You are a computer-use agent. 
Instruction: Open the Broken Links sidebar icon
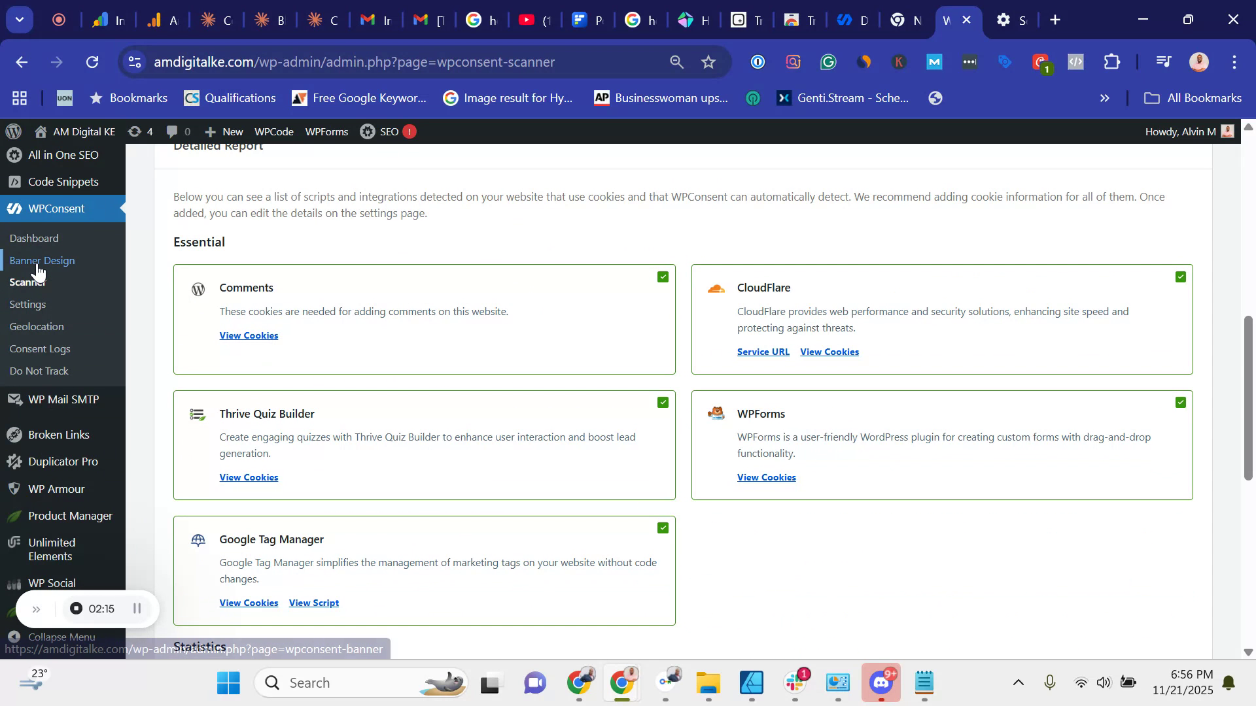14,433
